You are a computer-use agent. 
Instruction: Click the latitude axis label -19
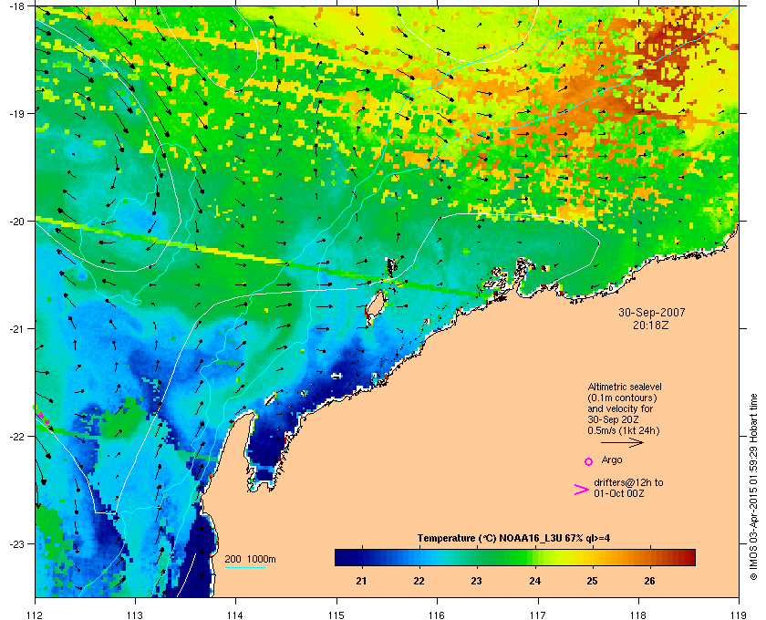pos(16,113)
